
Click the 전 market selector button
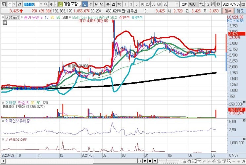point(20,4)
